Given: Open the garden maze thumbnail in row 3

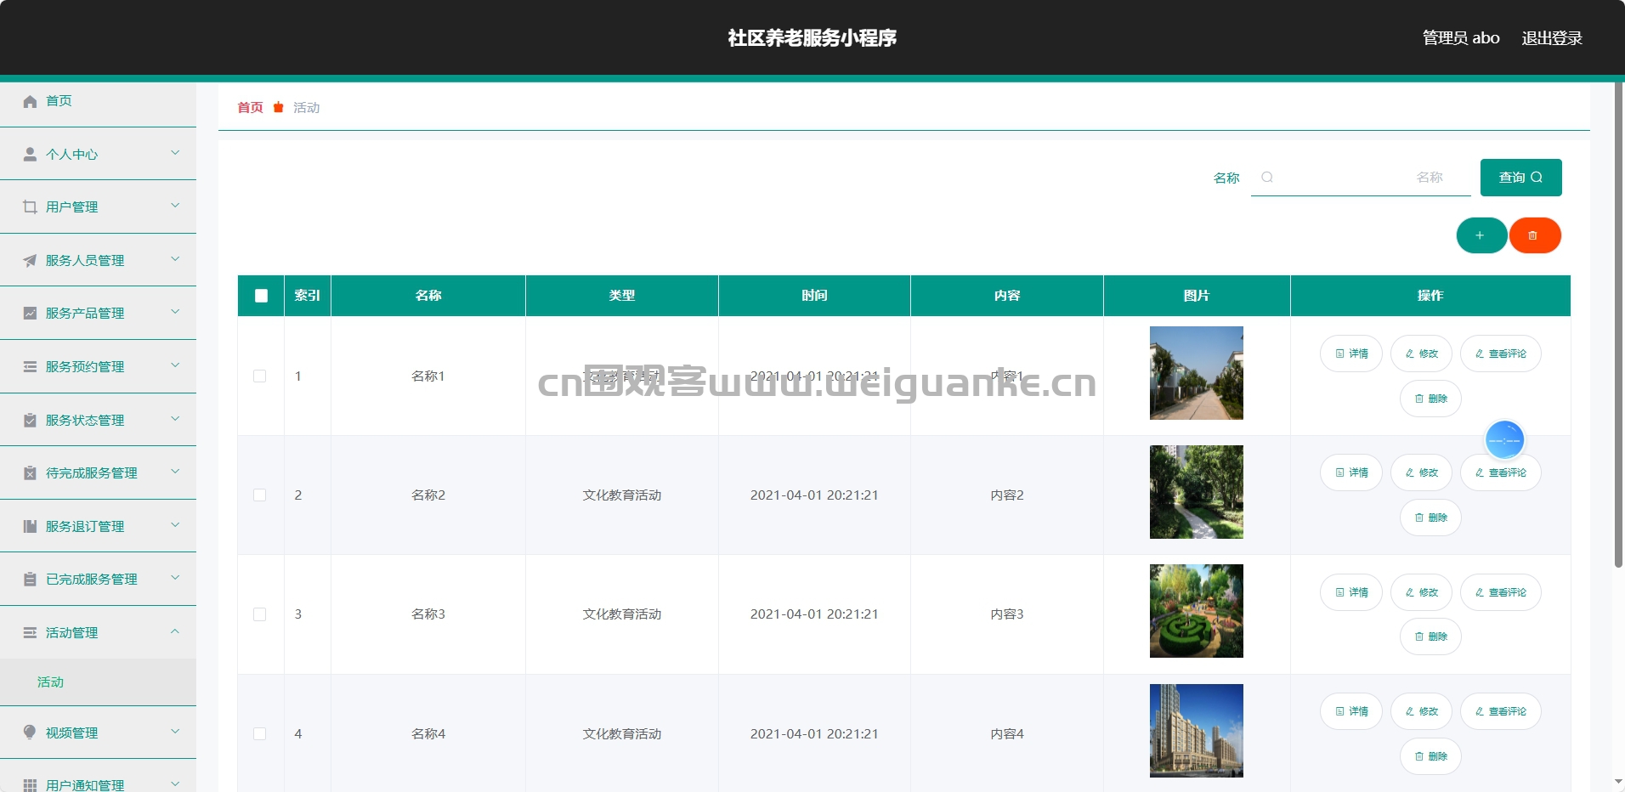Looking at the screenshot, I should click(x=1197, y=611).
